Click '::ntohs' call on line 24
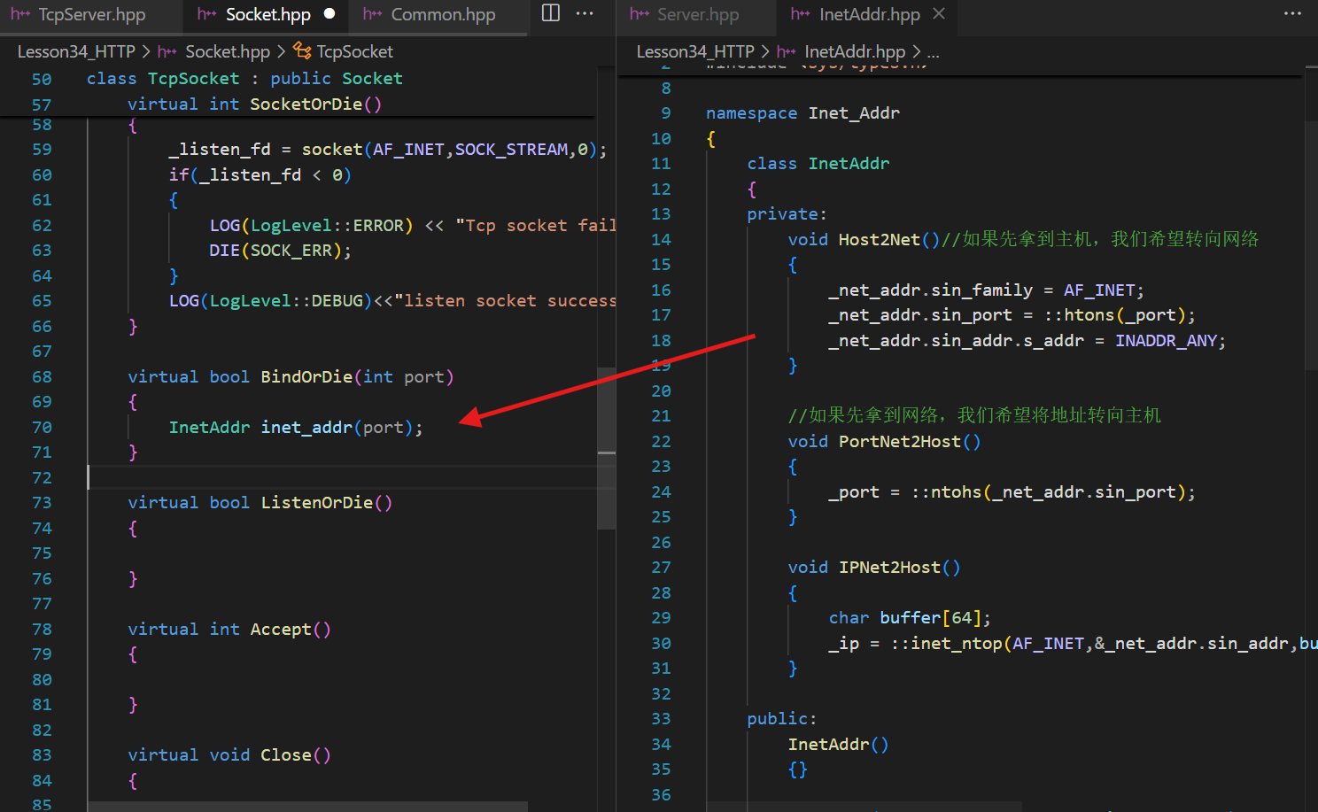This screenshot has height=812, width=1318. click(946, 492)
